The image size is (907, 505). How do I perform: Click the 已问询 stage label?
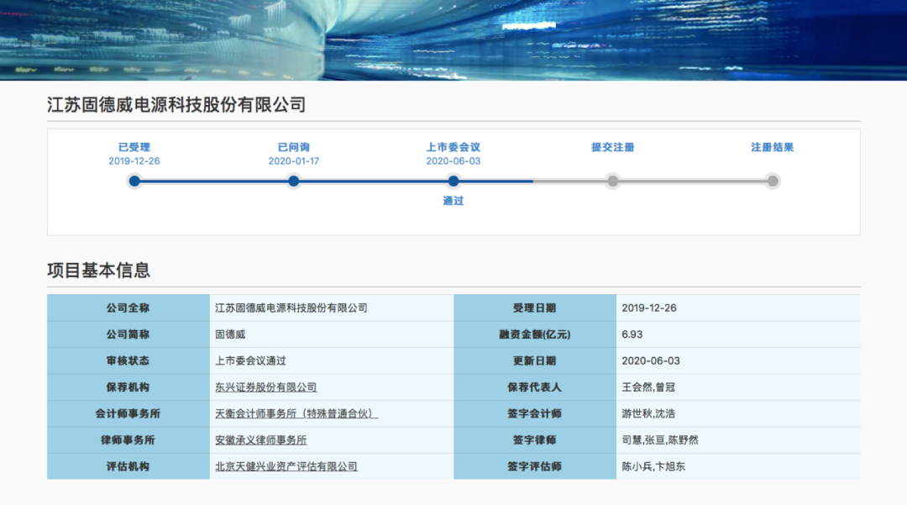click(x=294, y=147)
